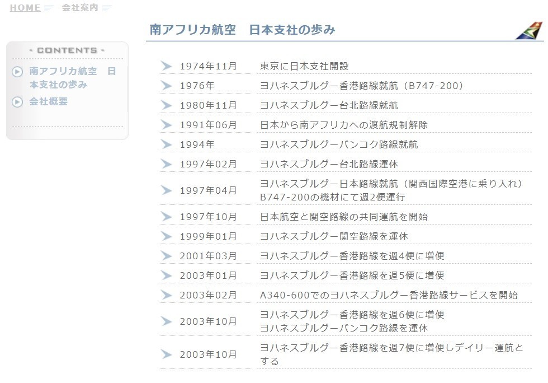Click the arrow icon beside 1997年04月

click(167, 190)
